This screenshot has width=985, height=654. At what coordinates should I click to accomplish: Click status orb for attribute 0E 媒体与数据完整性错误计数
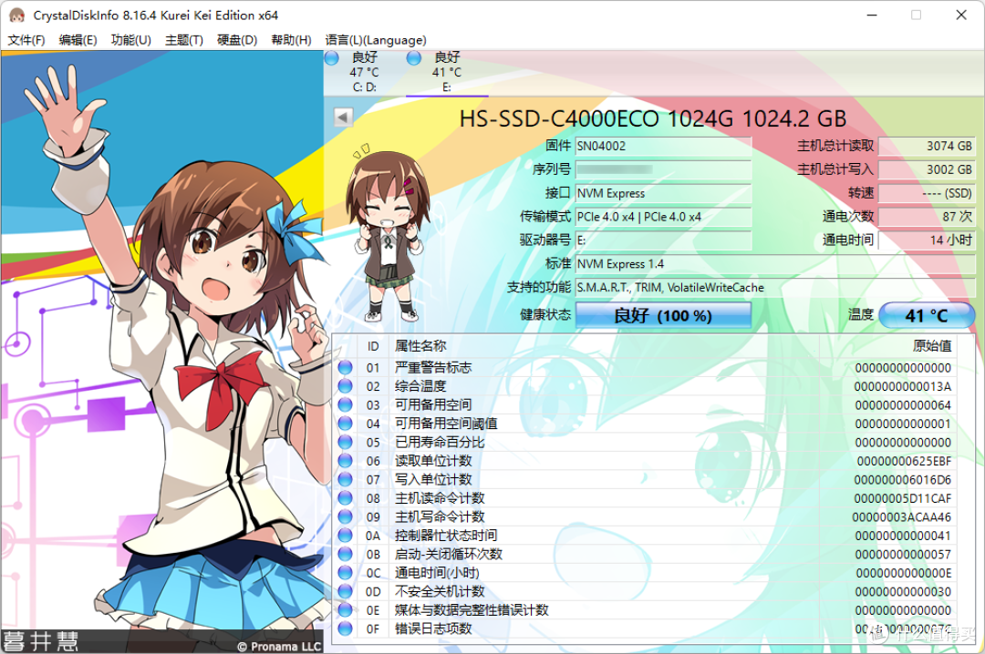(345, 610)
